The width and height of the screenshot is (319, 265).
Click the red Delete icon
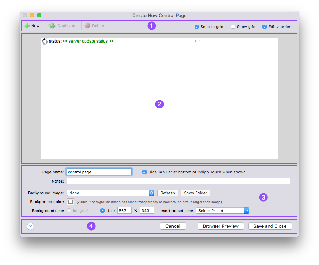87,26
